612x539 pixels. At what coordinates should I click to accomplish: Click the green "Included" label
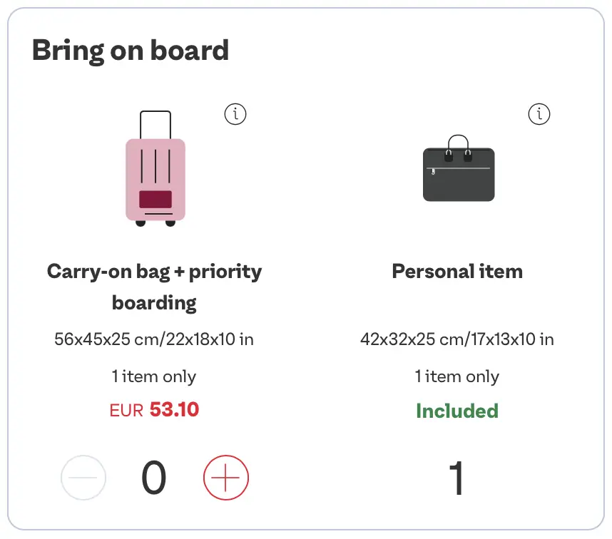point(457,411)
